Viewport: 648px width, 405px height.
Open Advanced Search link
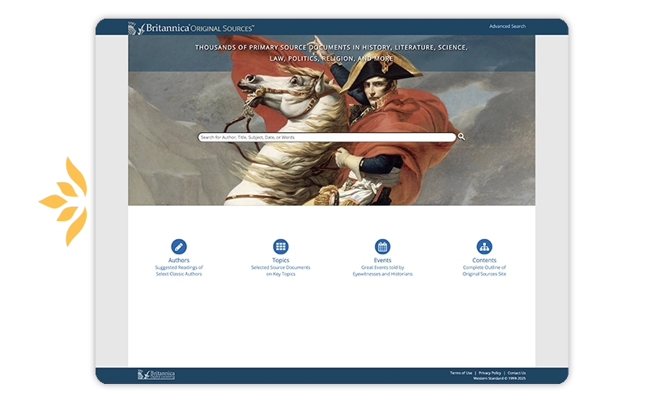pyautogui.click(x=507, y=26)
